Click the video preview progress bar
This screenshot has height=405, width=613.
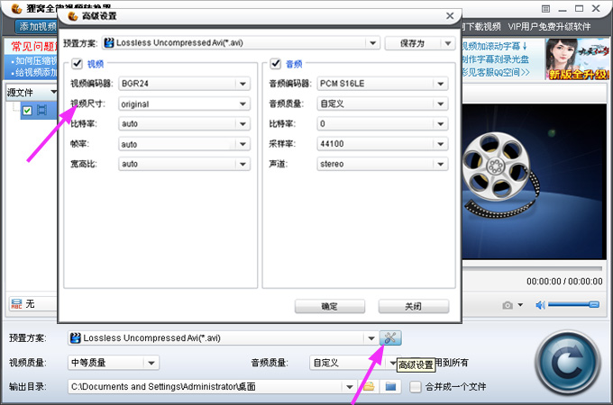pos(532,268)
